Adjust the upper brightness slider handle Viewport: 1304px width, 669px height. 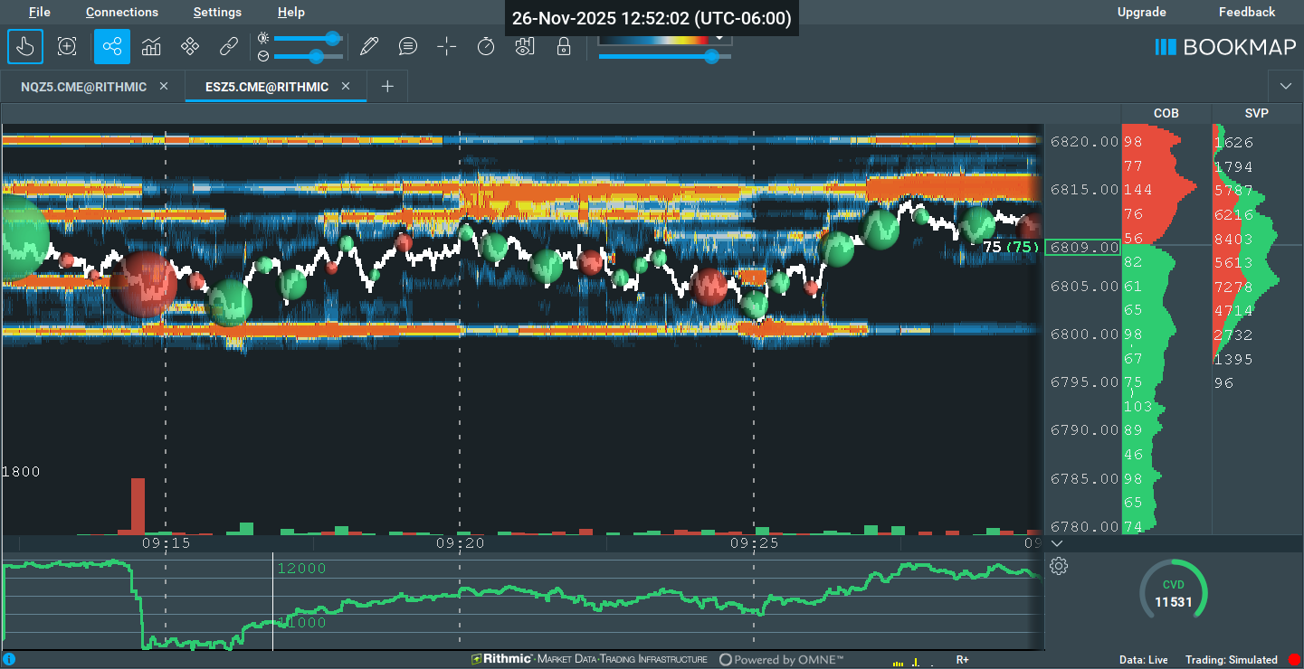tap(332, 38)
